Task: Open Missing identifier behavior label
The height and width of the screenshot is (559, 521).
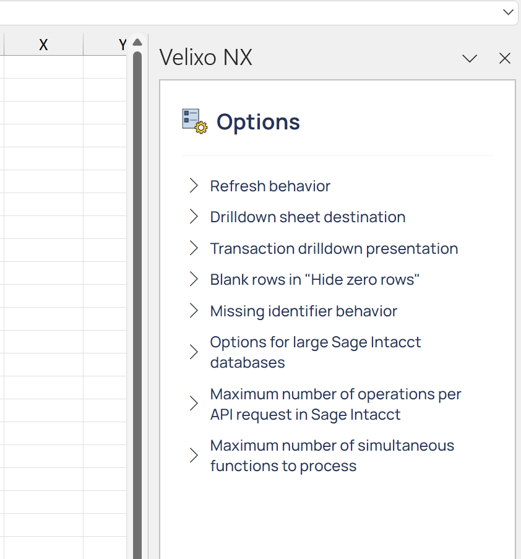Action: pyautogui.click(x=304, y=311)
